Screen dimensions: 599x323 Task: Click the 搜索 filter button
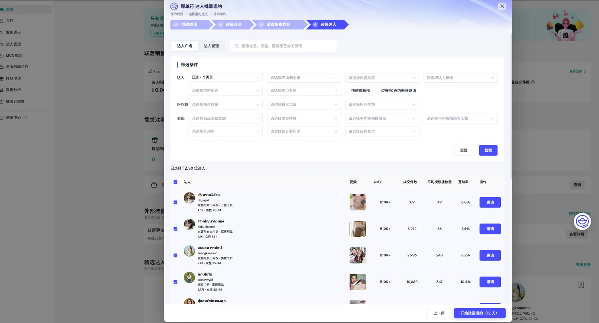coord(488,150)
